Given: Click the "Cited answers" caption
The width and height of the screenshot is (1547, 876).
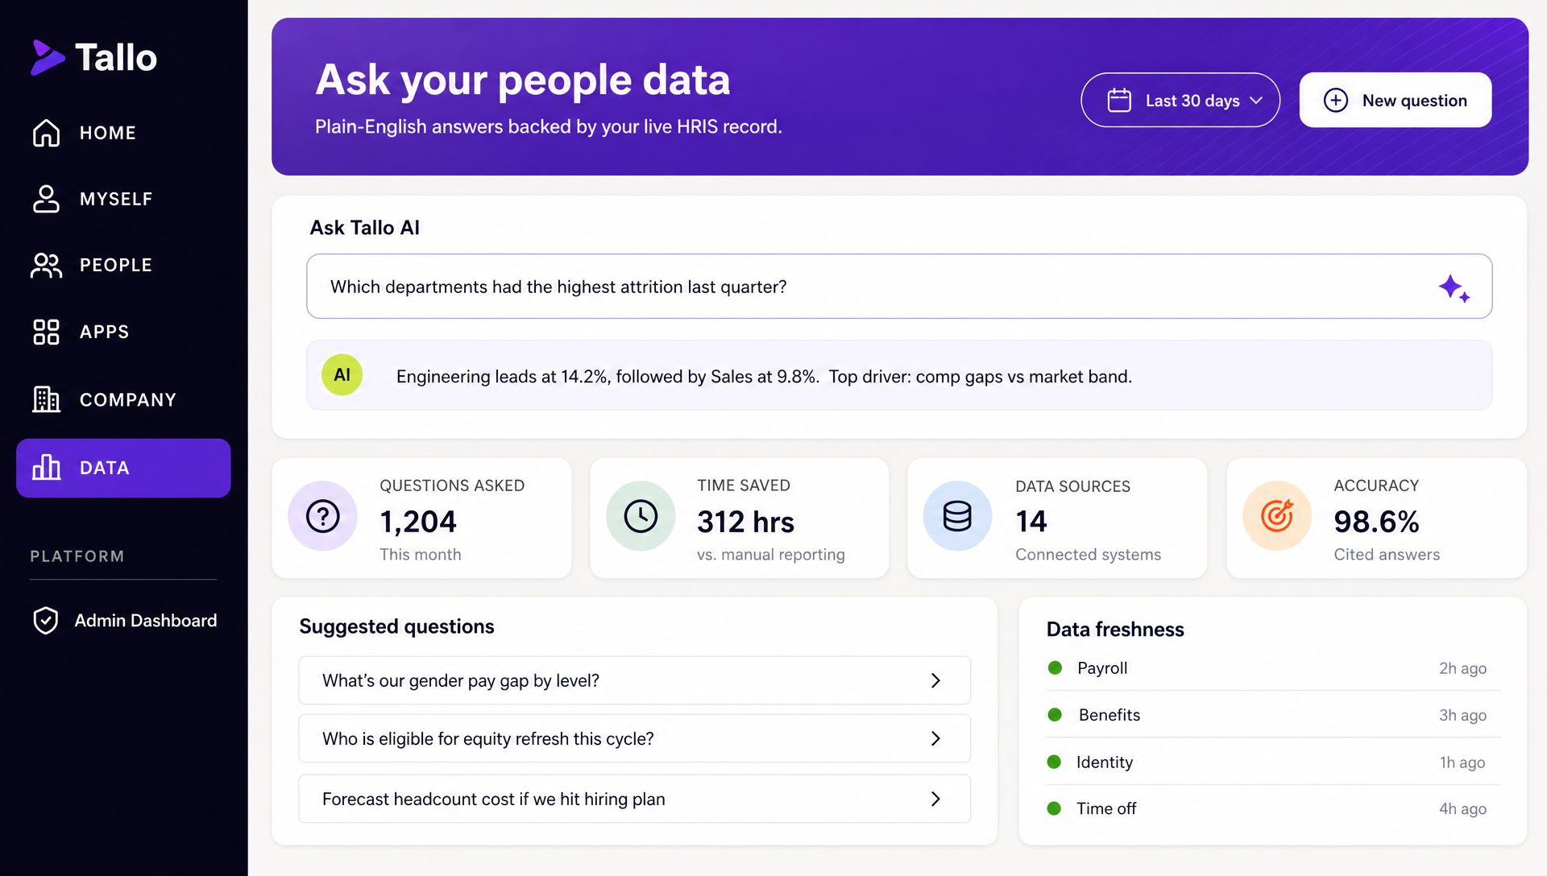Looking at the screenshot, I should (1387, 555).
